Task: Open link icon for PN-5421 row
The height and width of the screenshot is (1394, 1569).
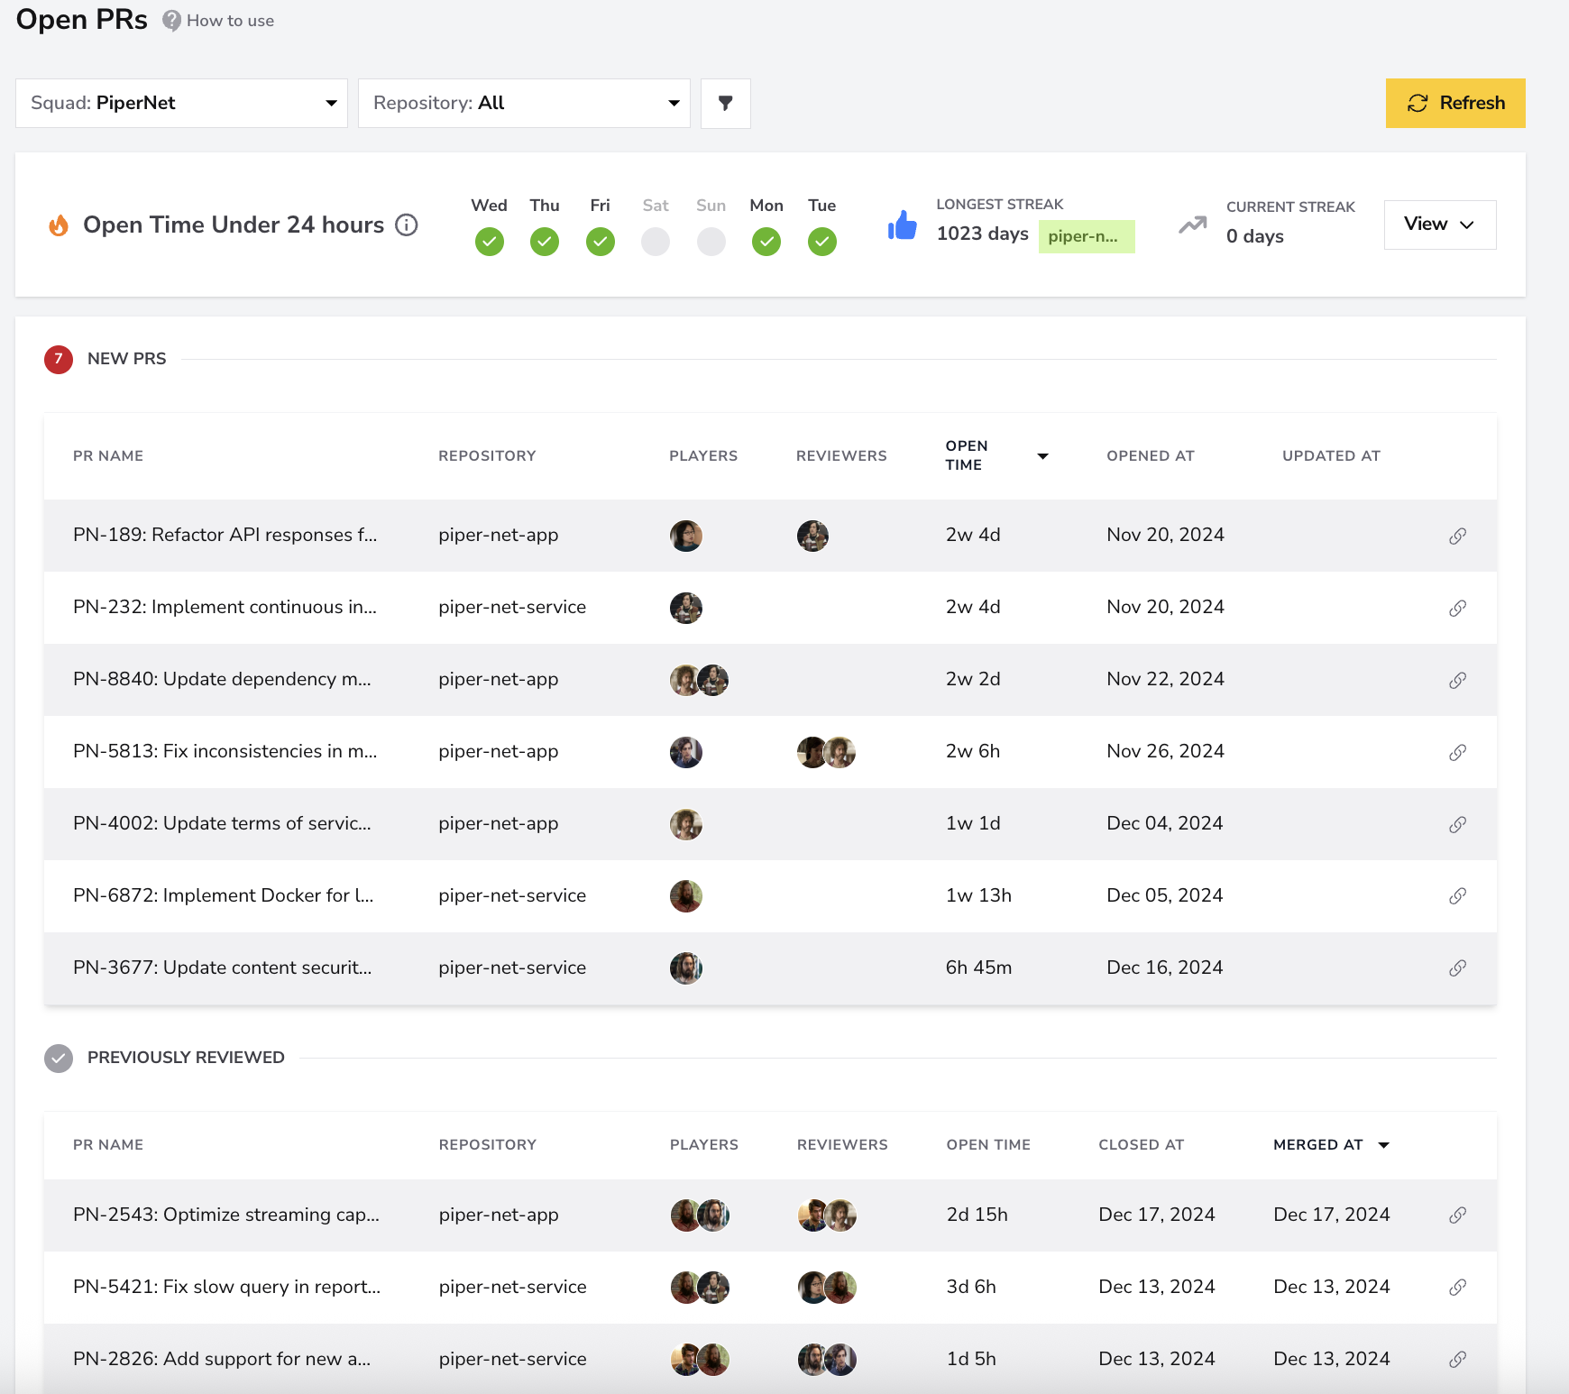Action: 1457,1287
